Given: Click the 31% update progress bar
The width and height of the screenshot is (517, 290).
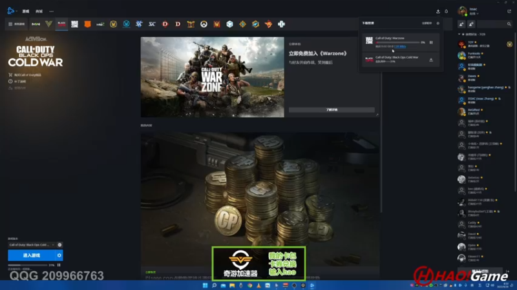Looking at the screenshot, I should [x=28, y=265].
